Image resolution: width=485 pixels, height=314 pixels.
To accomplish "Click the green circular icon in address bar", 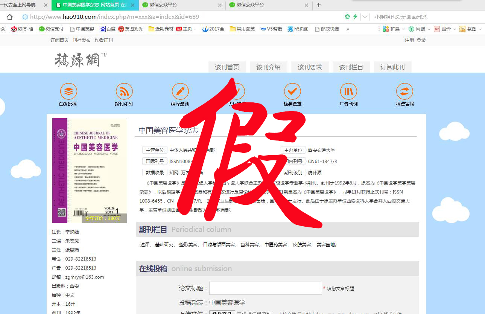I will pos(347,17).
